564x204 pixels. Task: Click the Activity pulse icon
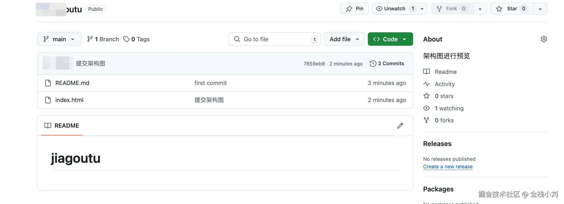tap(426, 84)
